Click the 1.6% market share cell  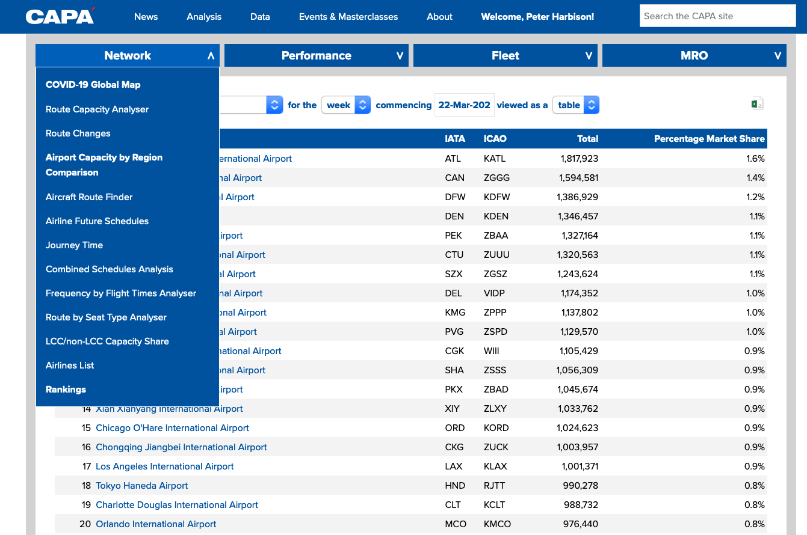[755, 158]
